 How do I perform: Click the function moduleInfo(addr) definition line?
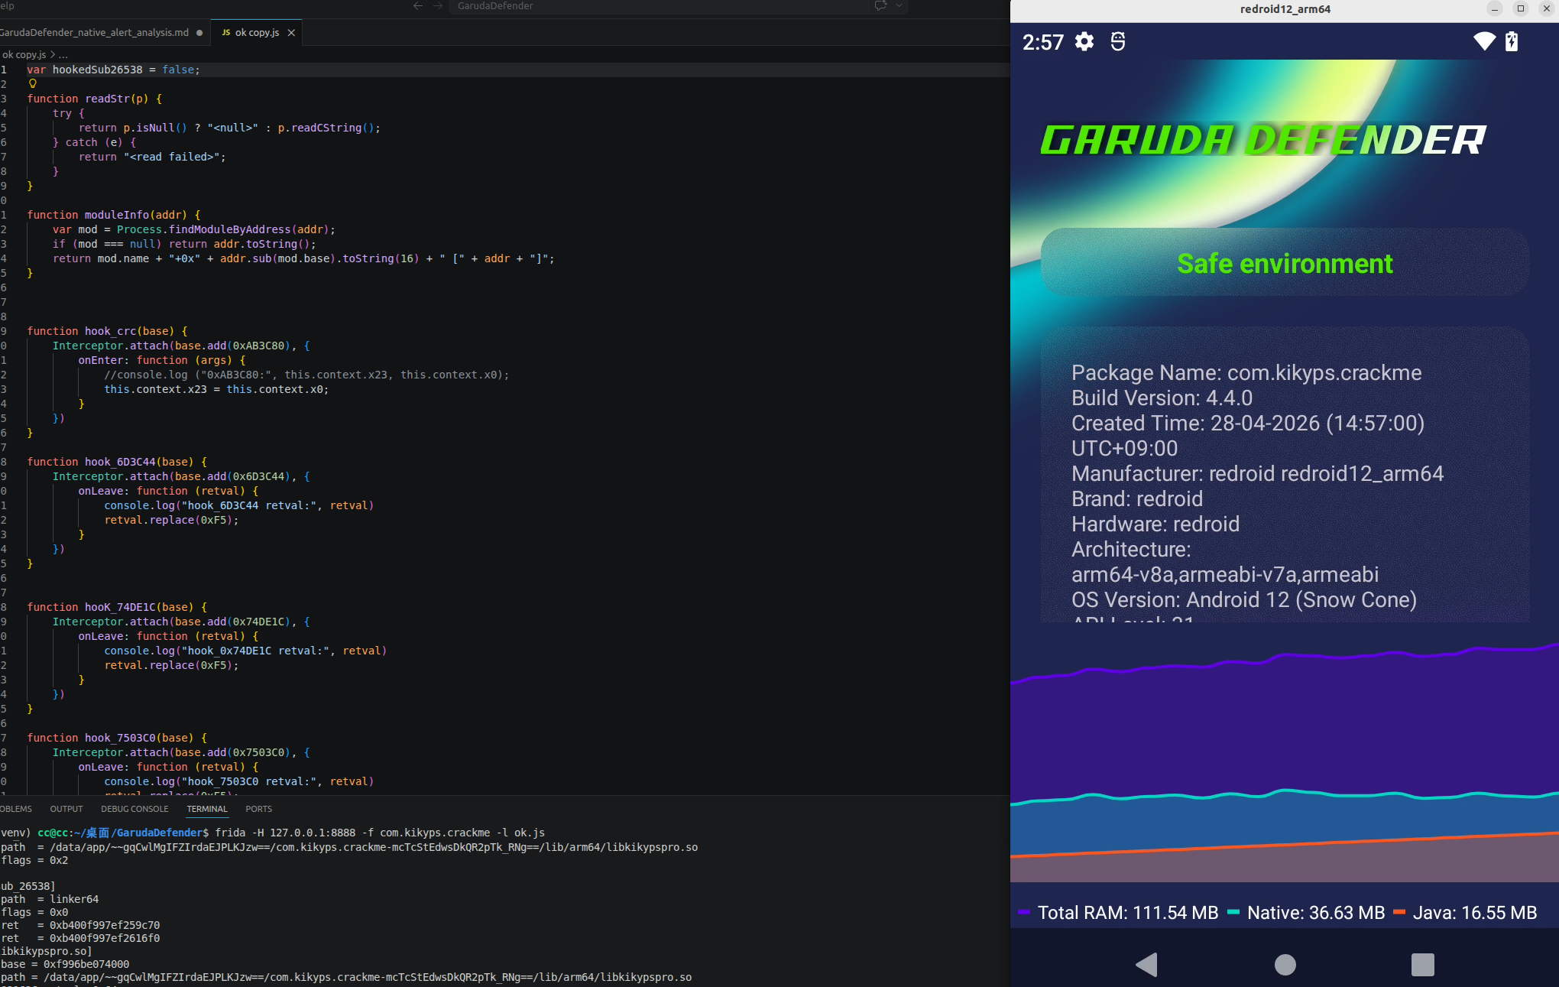click(x=114, y=215)
